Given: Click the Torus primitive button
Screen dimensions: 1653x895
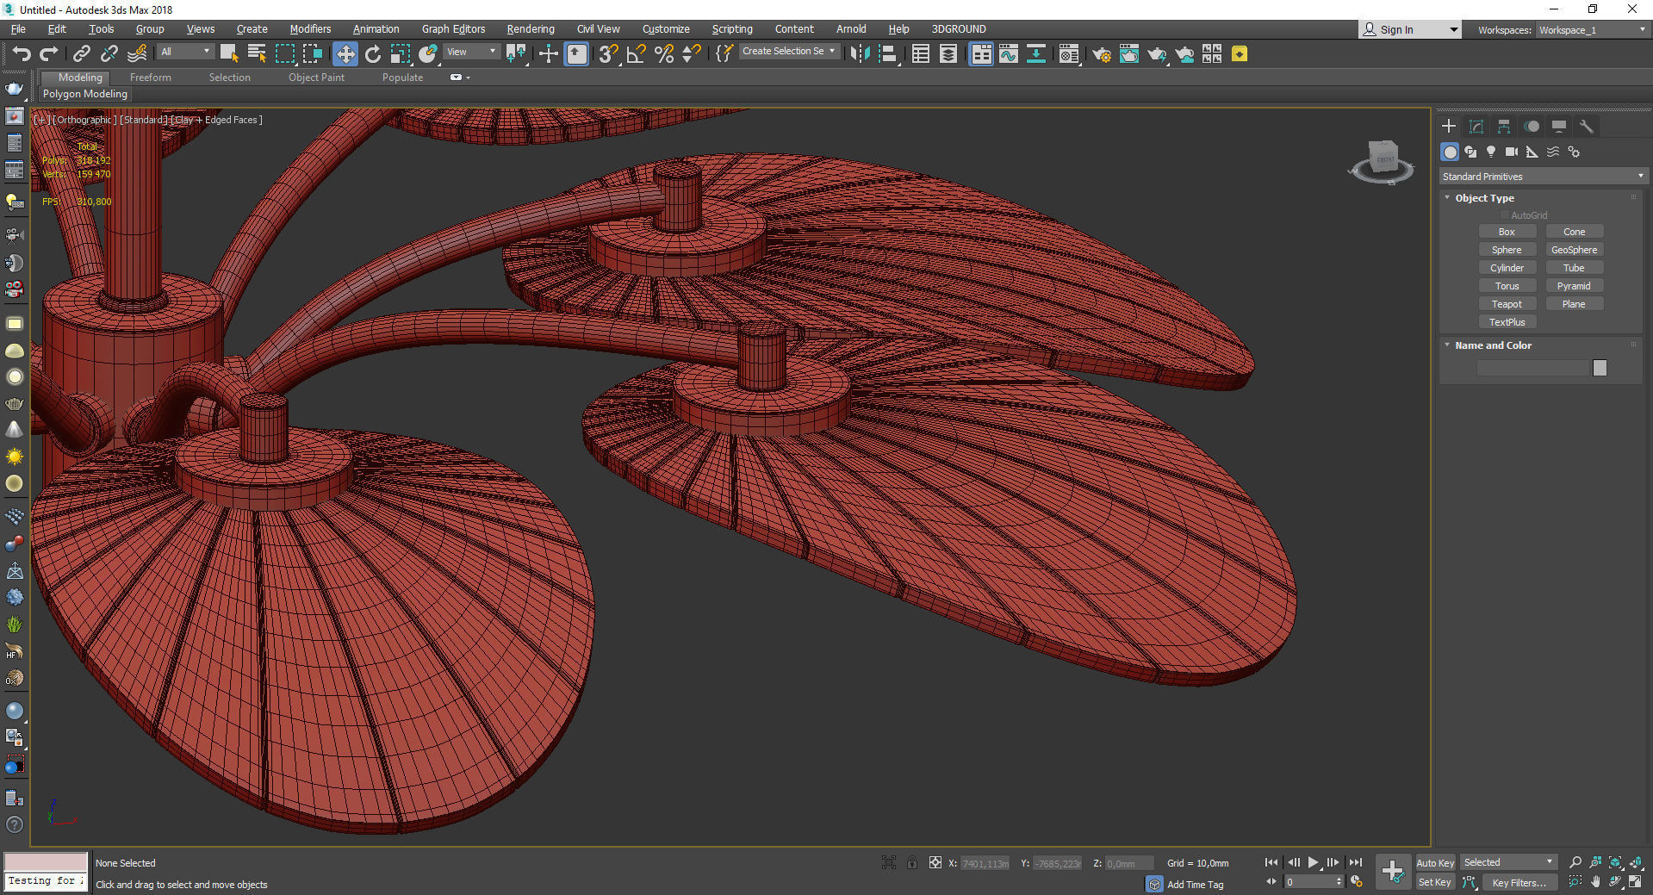Looking at the screenshot, I should 1507,286.
